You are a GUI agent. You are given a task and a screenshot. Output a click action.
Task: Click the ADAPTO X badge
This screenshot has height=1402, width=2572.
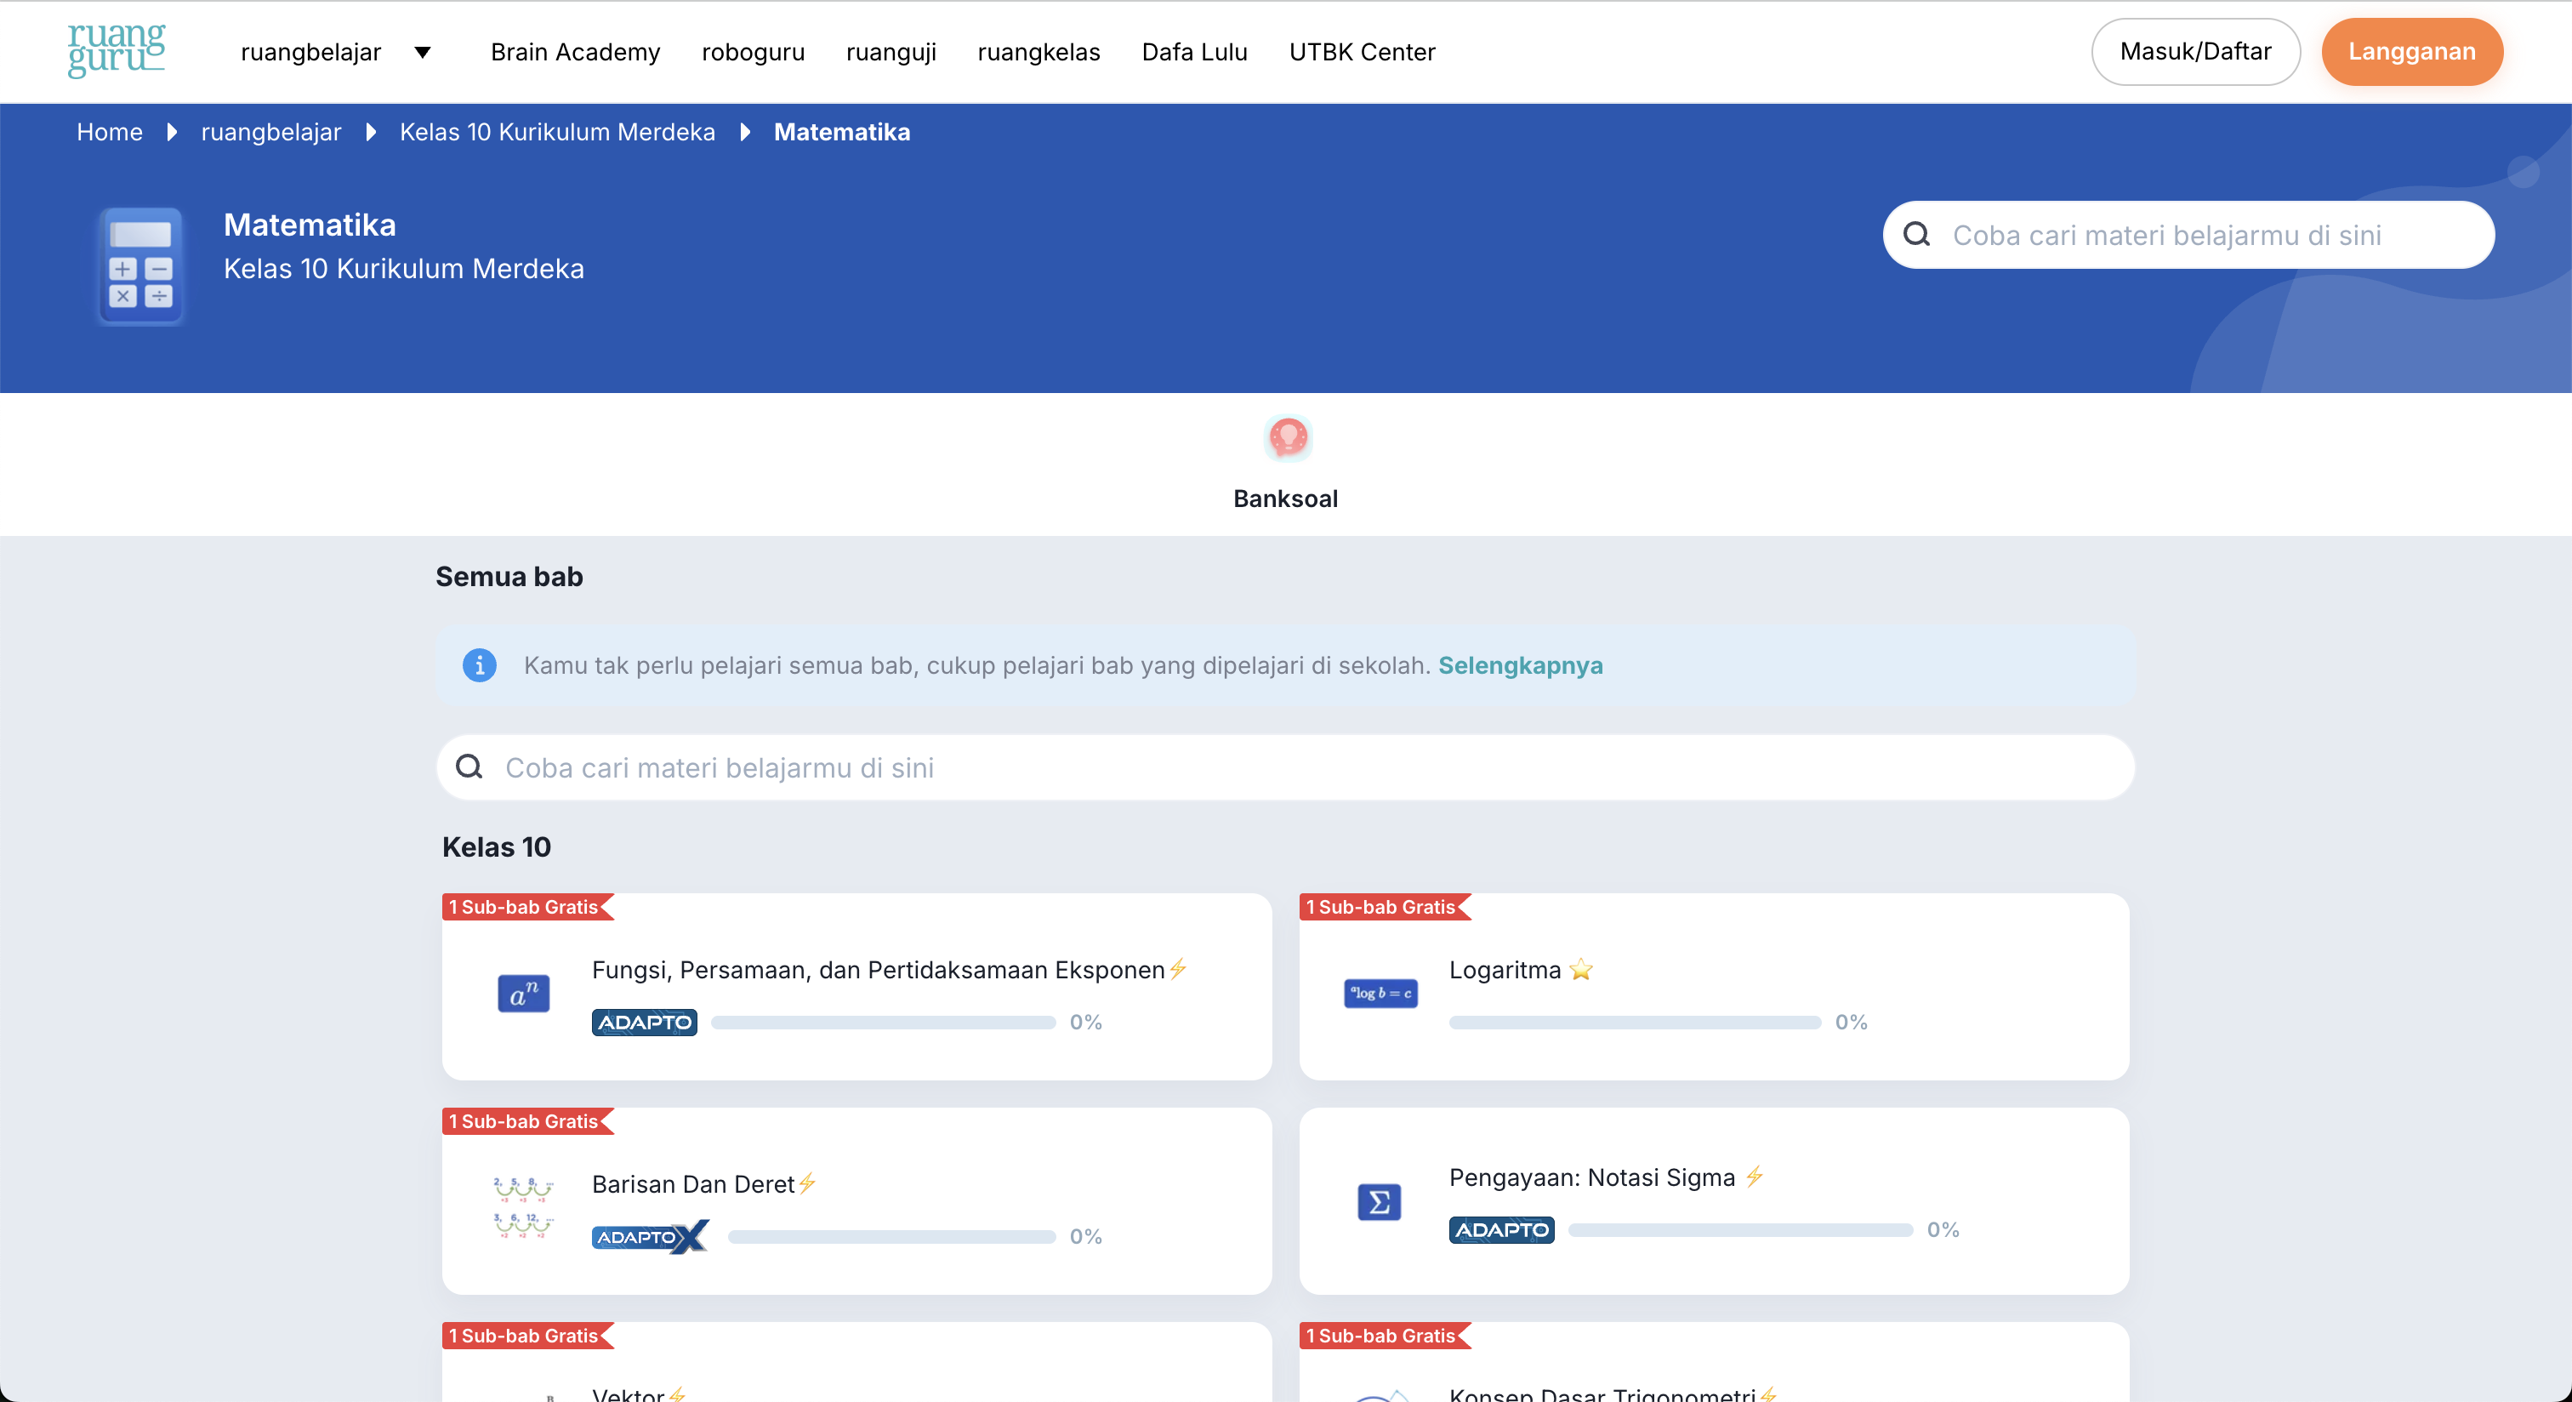[650, 1236]
